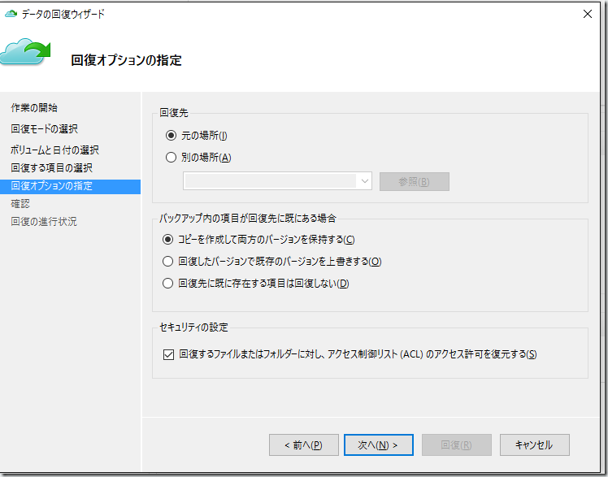Choose 回復先に既に存在する項目は回復しない option
Viewport: 608px width, 477px height.
[x=167, y=284]
